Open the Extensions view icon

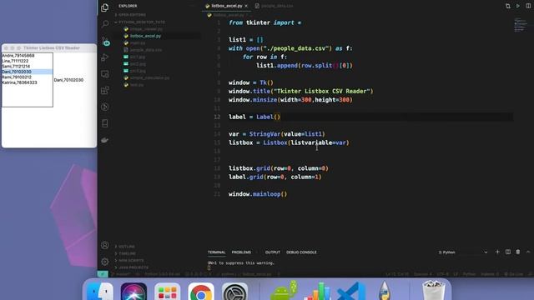[x=105, y=90]
